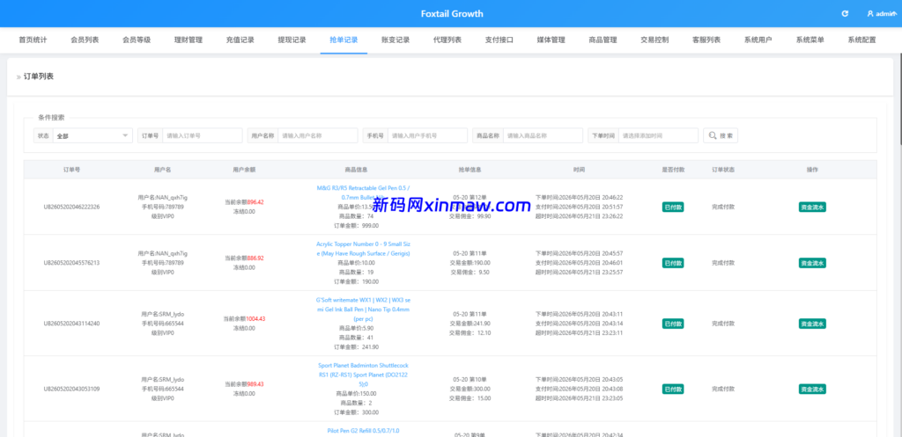Click order number U82605202045576213
This screenshot has width=902, height=437.
(72, 262)
